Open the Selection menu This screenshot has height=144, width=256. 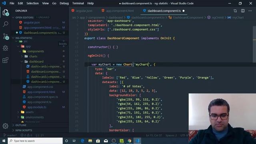(32, 3)
